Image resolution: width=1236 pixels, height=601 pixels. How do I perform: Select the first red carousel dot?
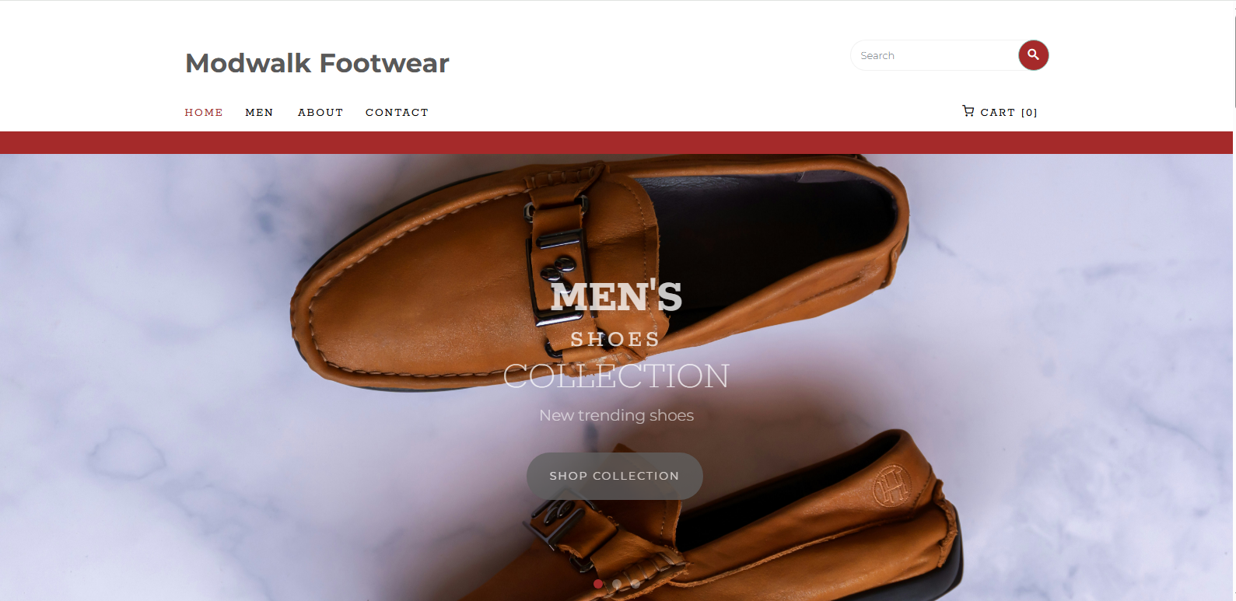point(597,584)
